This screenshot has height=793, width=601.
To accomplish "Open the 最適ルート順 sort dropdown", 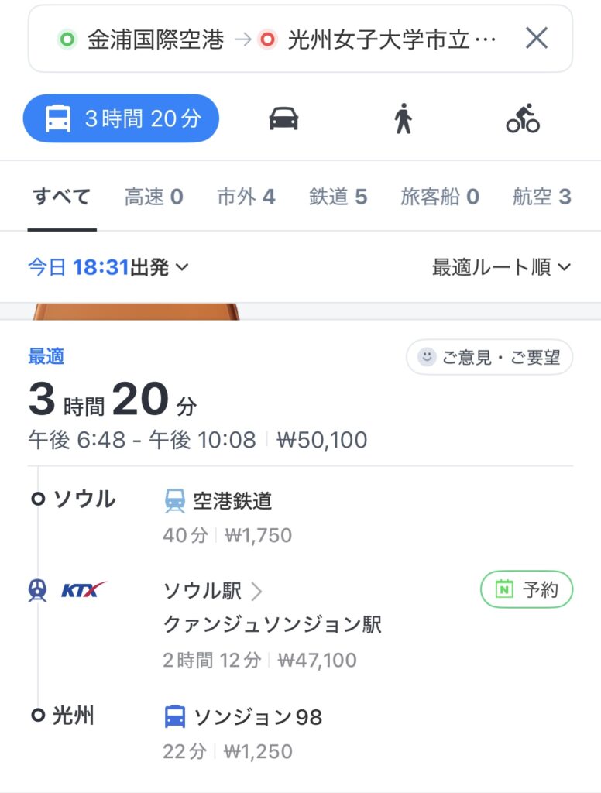I will pos(501,268).
